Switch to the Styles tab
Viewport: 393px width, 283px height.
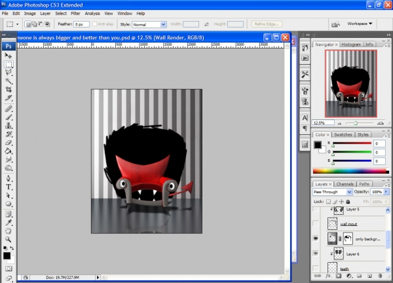pos(363,134)
